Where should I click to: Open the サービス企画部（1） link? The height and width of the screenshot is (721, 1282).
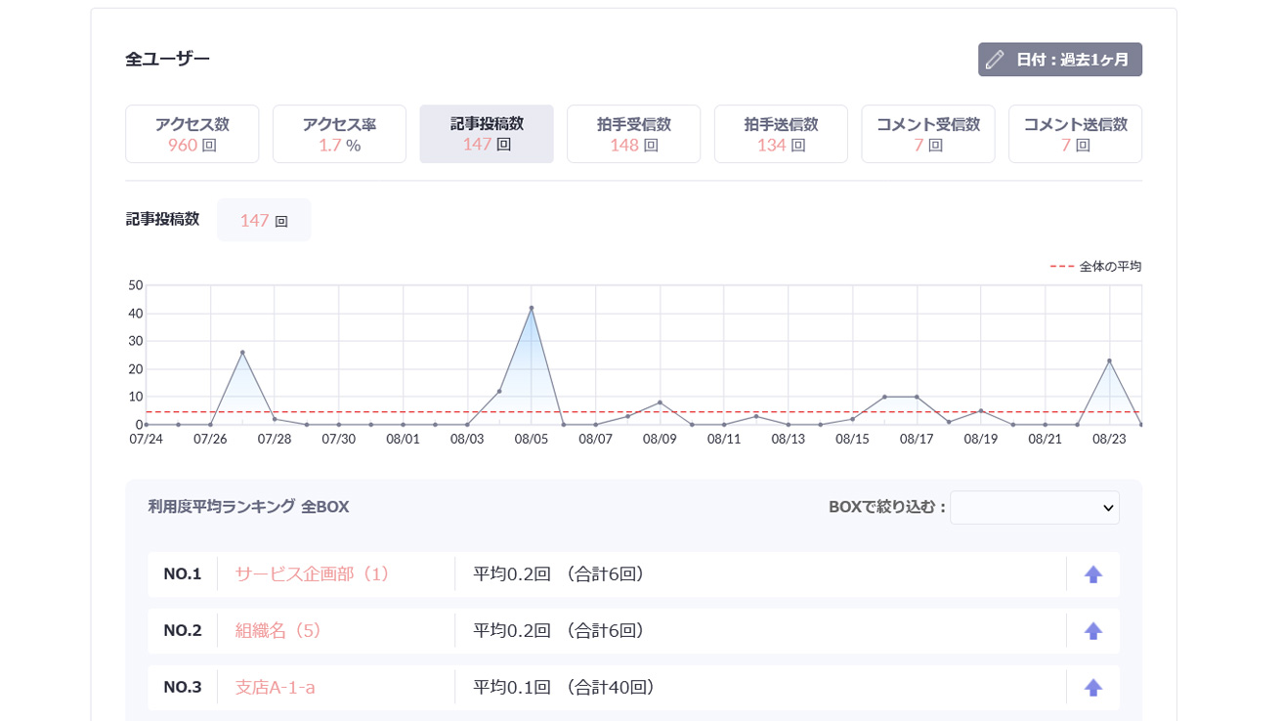click(x=312, y=574)
